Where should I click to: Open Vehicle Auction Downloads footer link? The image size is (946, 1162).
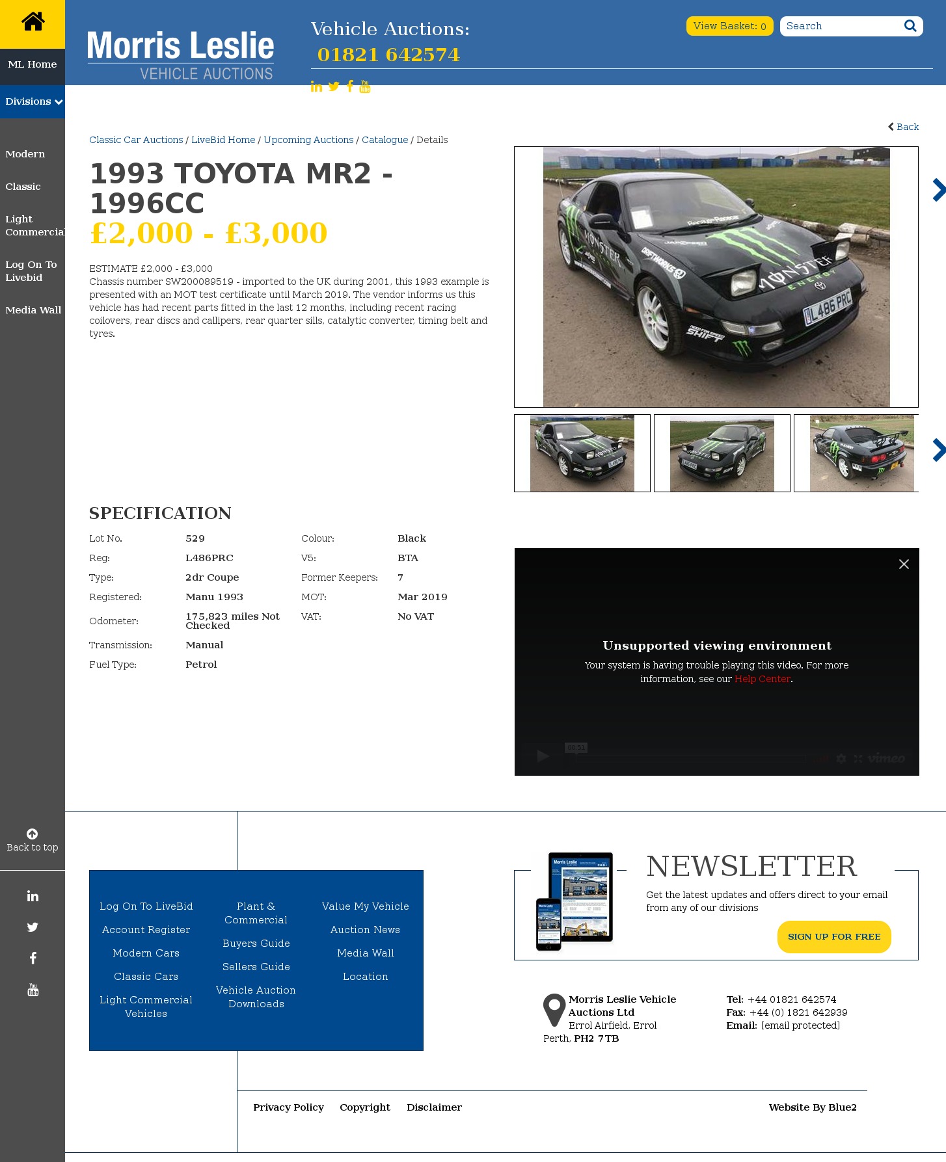[x=256, y=997]
